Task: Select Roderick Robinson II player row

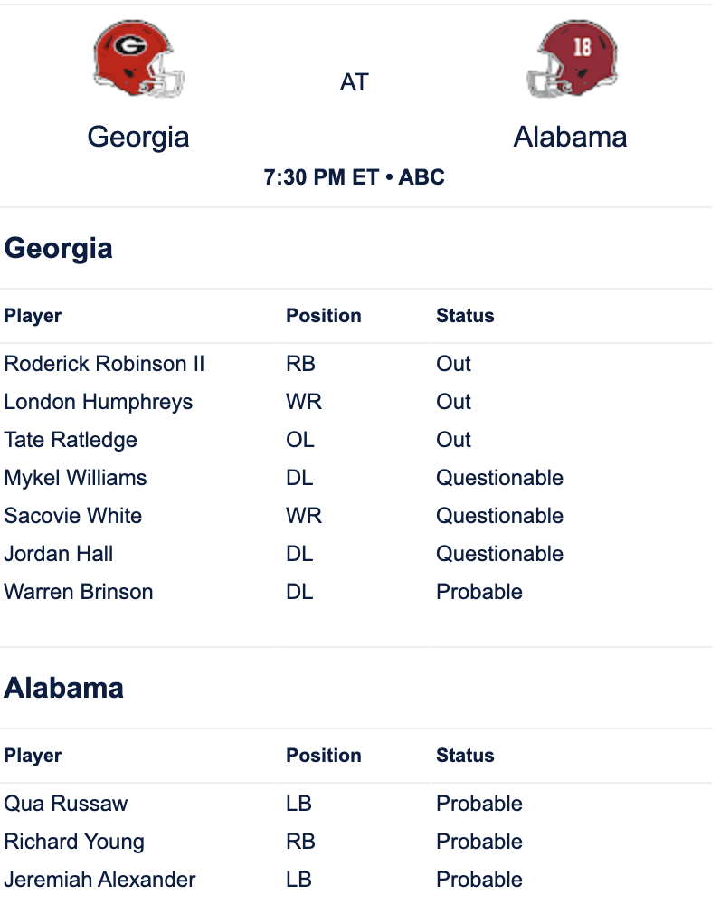Action: pos(355,364)
